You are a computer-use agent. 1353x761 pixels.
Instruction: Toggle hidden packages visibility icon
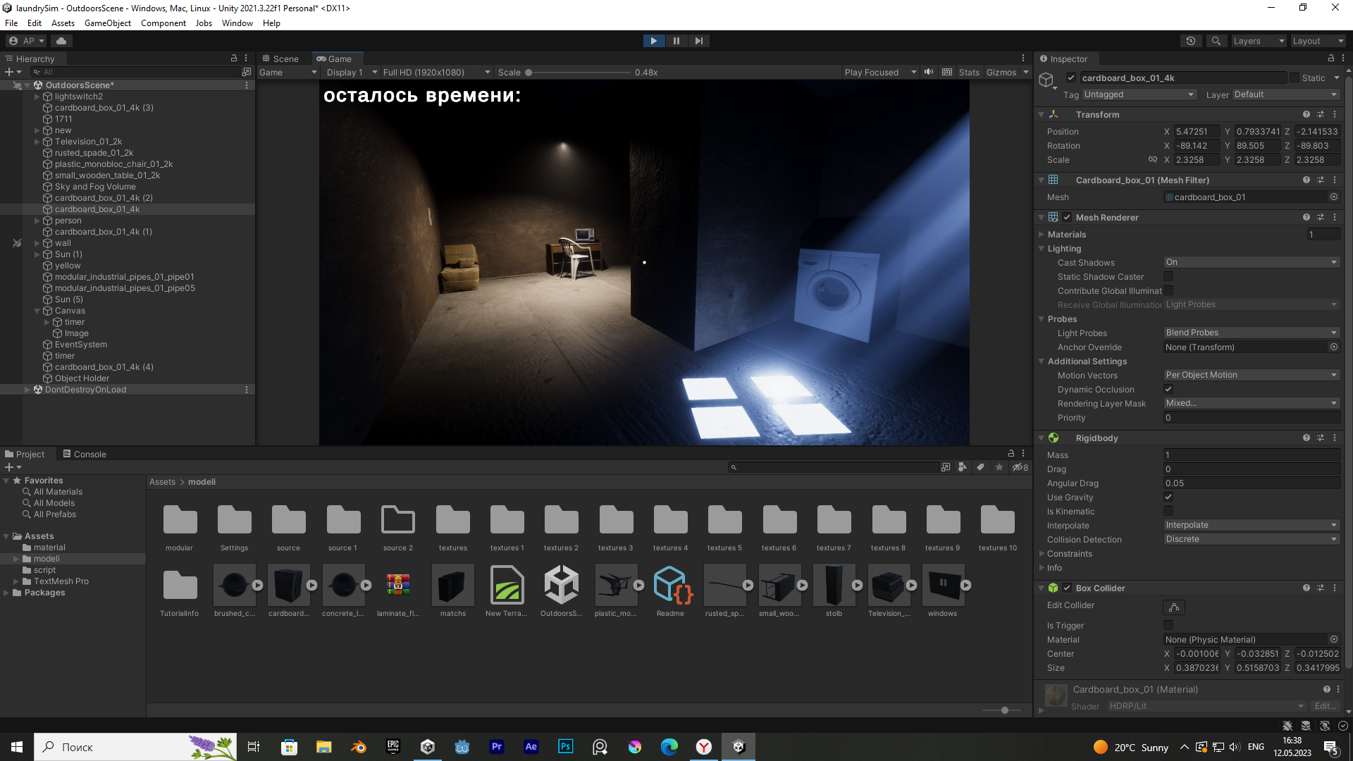click(1020, 467)
